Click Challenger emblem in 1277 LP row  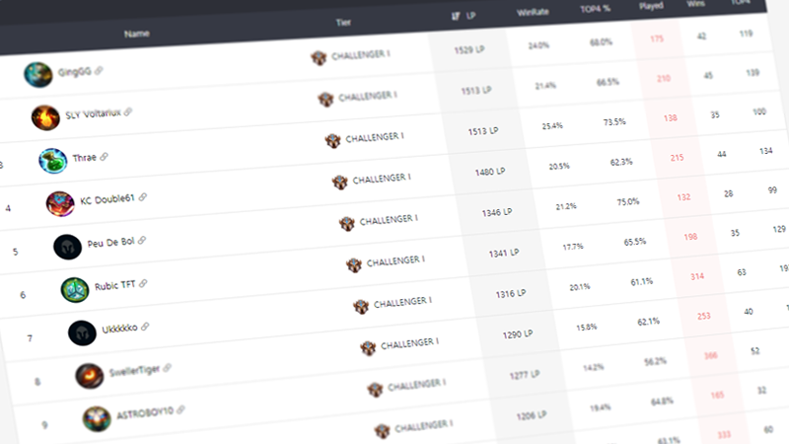tap(375, 389)
